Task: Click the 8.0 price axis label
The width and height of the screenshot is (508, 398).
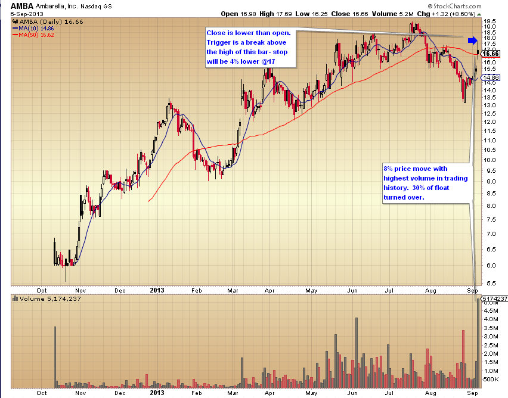Action: (491, 206)
